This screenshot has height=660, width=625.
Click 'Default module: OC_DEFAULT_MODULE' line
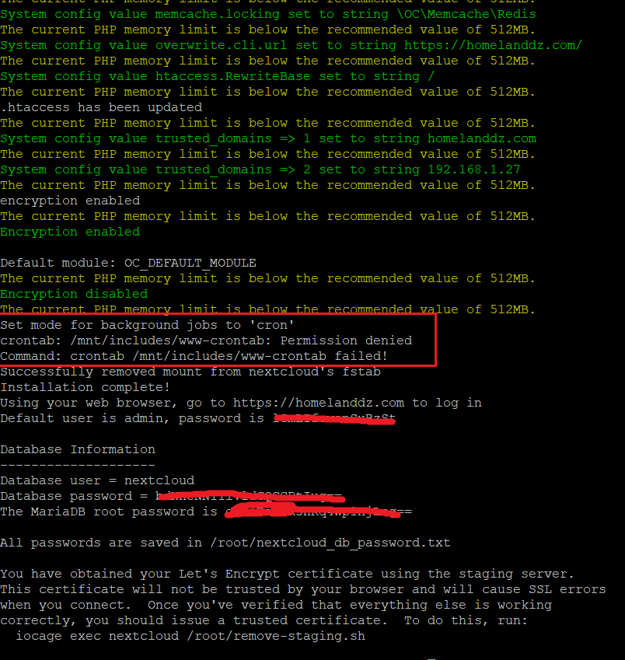click(128, 263)
